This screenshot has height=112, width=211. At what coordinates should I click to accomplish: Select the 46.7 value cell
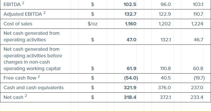point(198,40)
